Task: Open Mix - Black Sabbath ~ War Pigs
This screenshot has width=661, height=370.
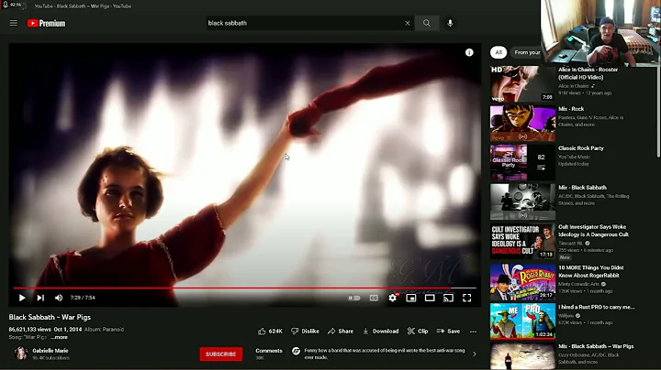Action: pos(596,346)
